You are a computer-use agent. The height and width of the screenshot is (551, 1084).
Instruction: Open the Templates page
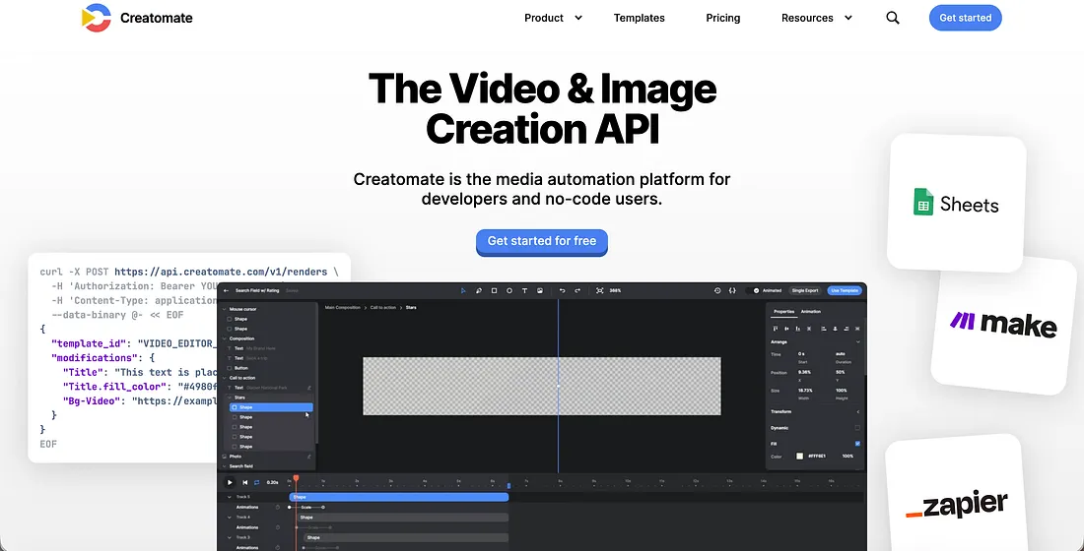coord(639,18)
